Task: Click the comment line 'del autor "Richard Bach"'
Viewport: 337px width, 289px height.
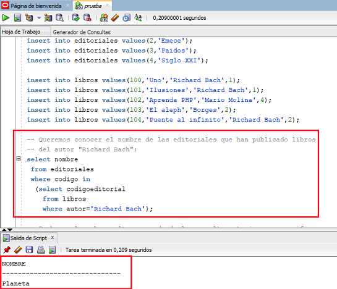Action: point(82,149)
